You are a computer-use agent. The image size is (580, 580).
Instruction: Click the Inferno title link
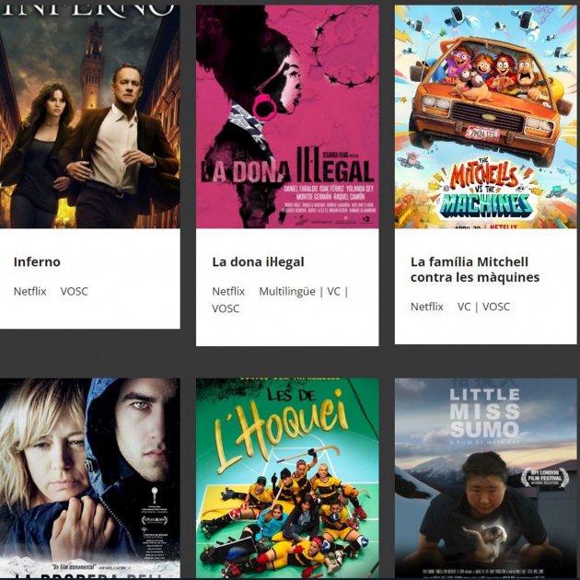(37, 261)
